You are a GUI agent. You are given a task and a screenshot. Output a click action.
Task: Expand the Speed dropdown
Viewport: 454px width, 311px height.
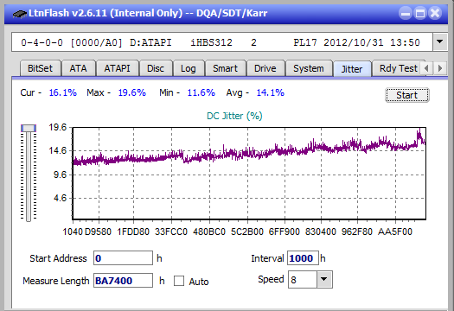324,279
